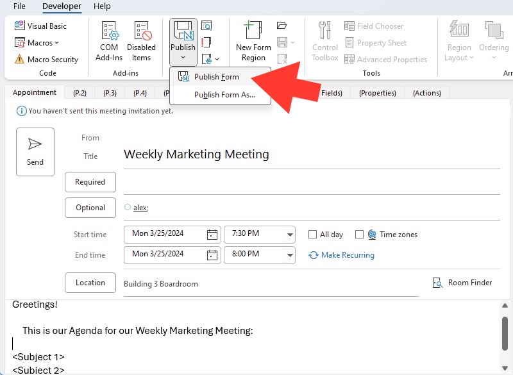Screen dimensions: 513x375
Task: Open Disabled Items list
Action: (141, 41)
